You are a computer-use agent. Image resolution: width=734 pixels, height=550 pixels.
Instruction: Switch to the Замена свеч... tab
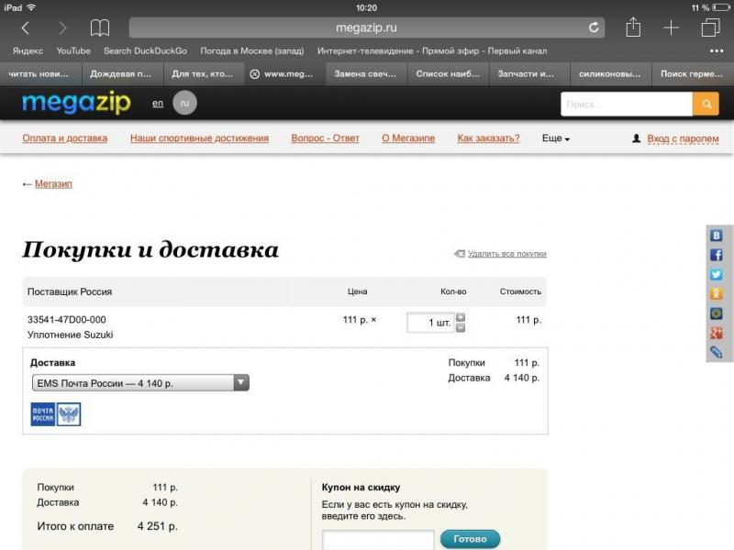pos(365,74)
